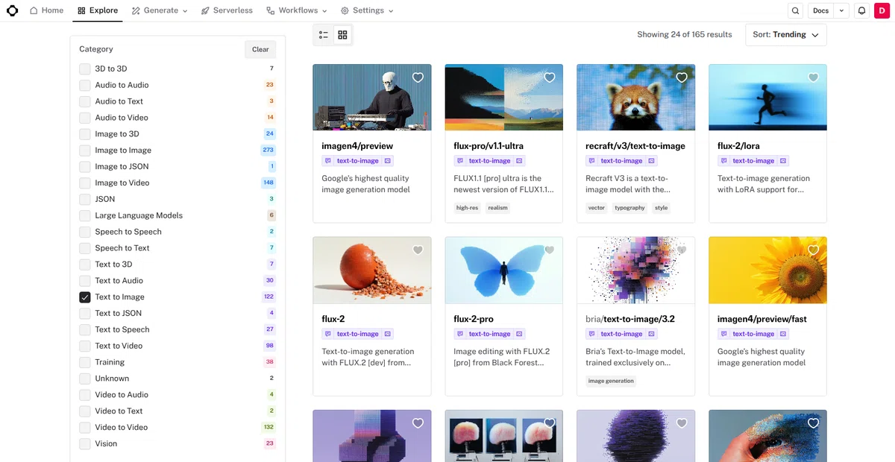Click the typography tag on recraft card
Image resolution: width=895 pixels, height=462 pixels.
[629, 208]
